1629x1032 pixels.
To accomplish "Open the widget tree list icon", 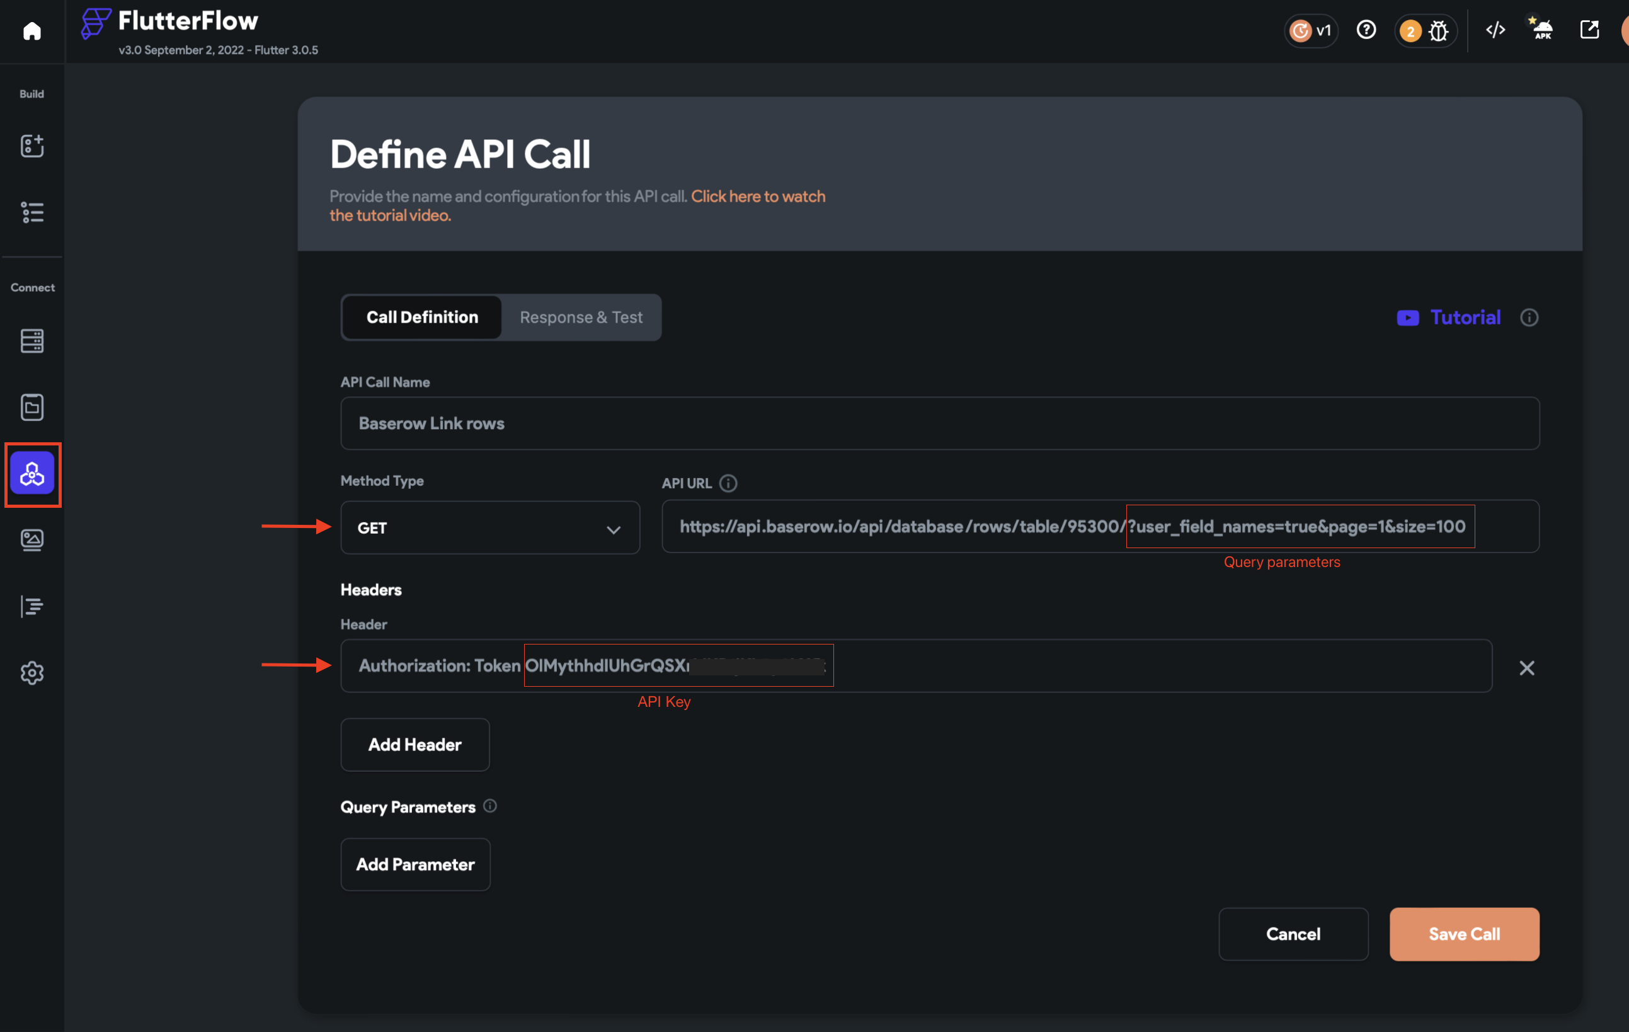I will 31,212.
